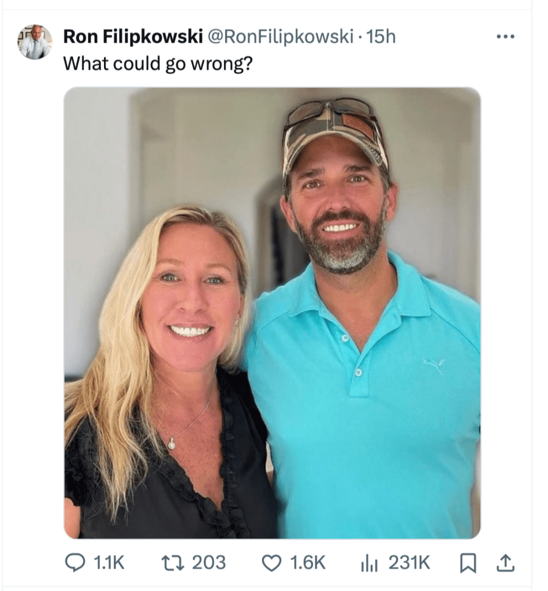Click the repost arrows icon
548x591 pixels.
[x=170, y=563]
